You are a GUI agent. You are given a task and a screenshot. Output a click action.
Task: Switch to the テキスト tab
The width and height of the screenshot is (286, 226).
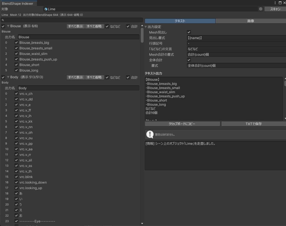tap(180, 21)
